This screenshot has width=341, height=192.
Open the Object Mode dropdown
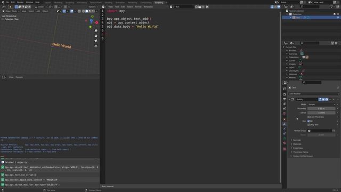[11, 11]
